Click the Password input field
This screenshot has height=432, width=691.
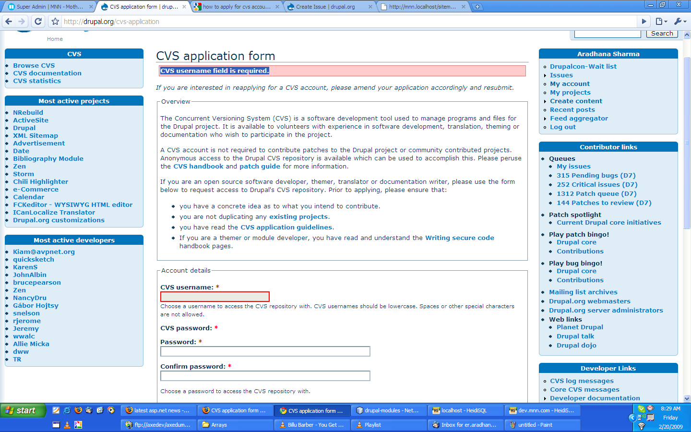(265, 351)
